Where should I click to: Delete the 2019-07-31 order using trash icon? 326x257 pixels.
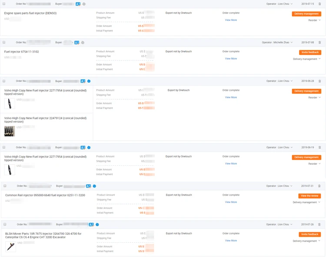click(x=319, y=186)
